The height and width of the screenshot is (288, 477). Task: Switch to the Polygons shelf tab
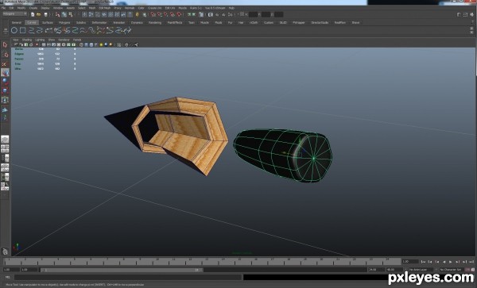pos(64,22)
